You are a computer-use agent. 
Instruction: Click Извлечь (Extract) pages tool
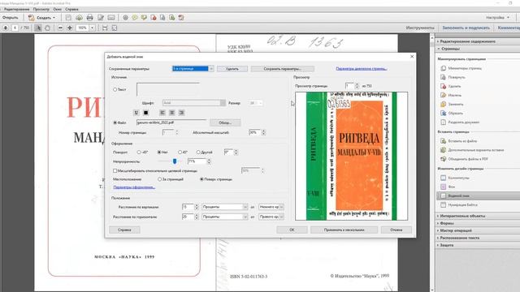click(451, 95)
